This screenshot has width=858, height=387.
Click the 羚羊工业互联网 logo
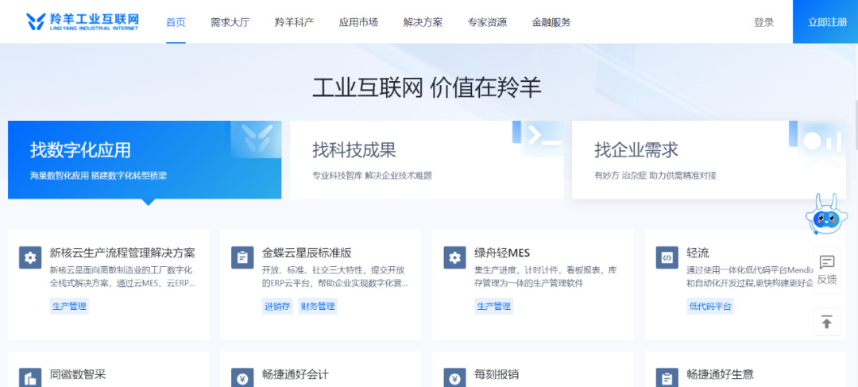coord(83,21)
